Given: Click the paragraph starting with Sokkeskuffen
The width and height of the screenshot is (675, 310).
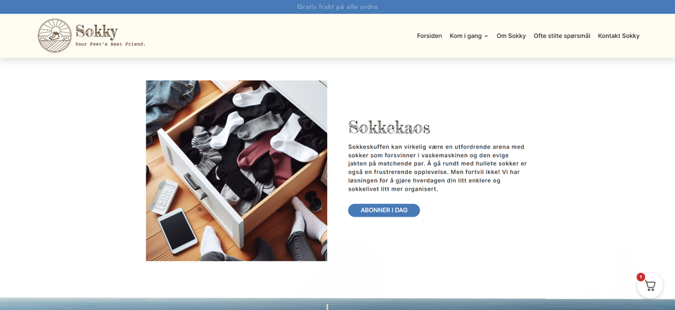Looking at the screenshot, I should (437, 168).
